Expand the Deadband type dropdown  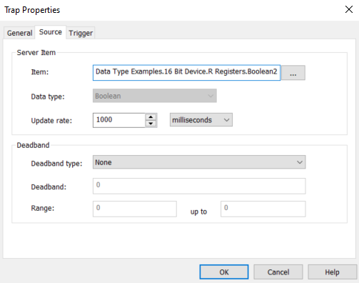[199, 162]
